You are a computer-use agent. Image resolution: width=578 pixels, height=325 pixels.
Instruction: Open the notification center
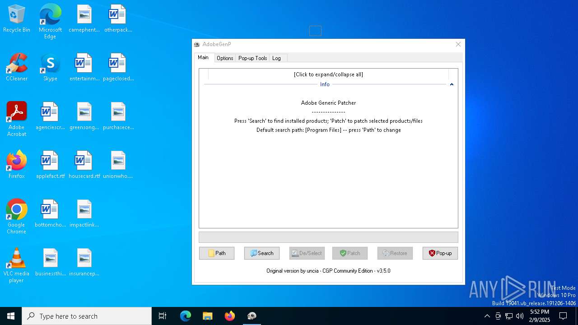coord(563,316)
